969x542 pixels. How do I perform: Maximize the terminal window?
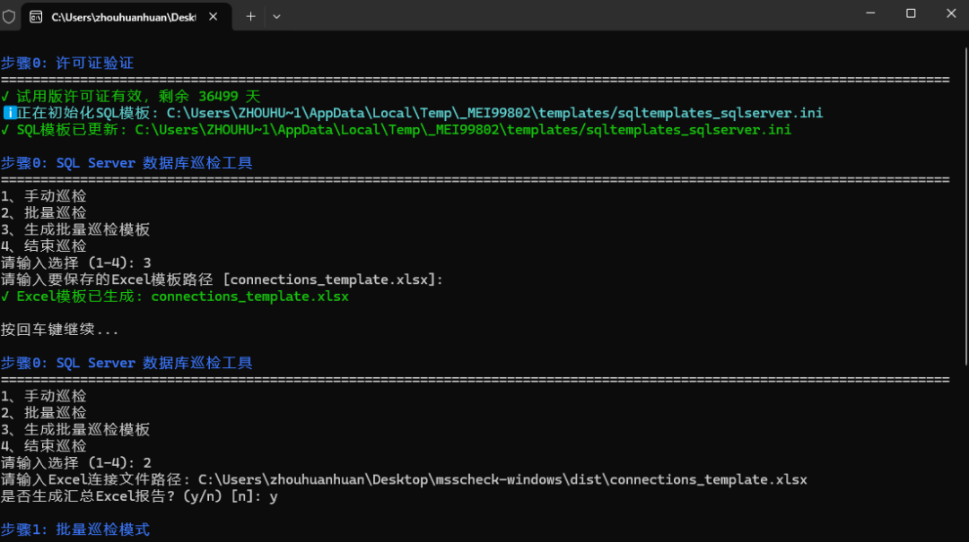(911, 13)
